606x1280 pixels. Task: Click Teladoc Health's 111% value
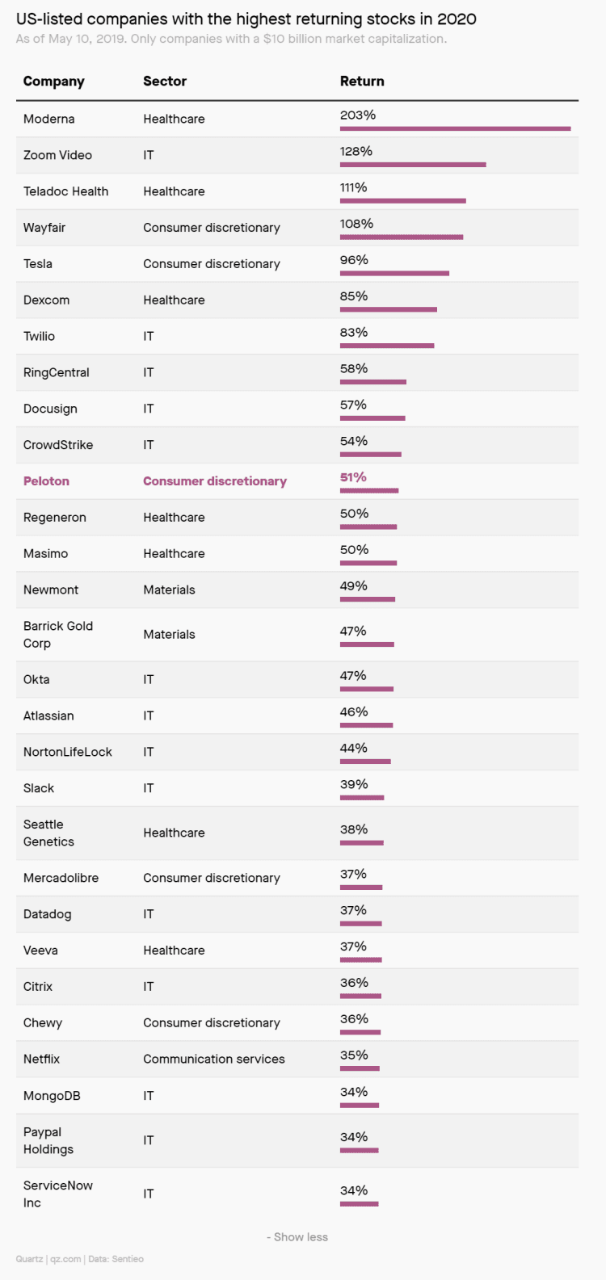354,187
